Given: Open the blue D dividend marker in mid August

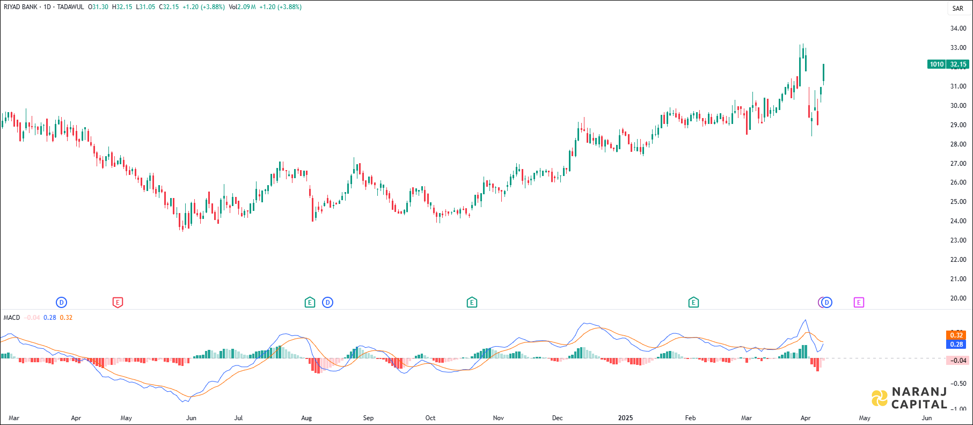Looking at the screenshot, I should [x=327, y=303].
